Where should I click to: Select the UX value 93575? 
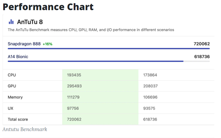[x=149, y=108]
